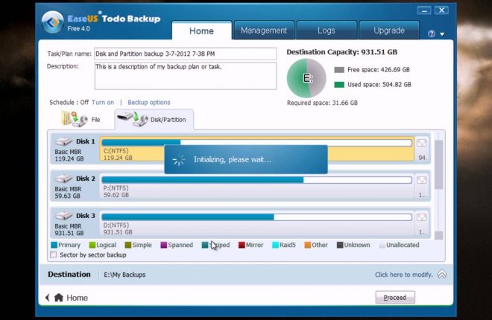
Task: Click the E:\My Backups destination path
Action: [124, 275]
